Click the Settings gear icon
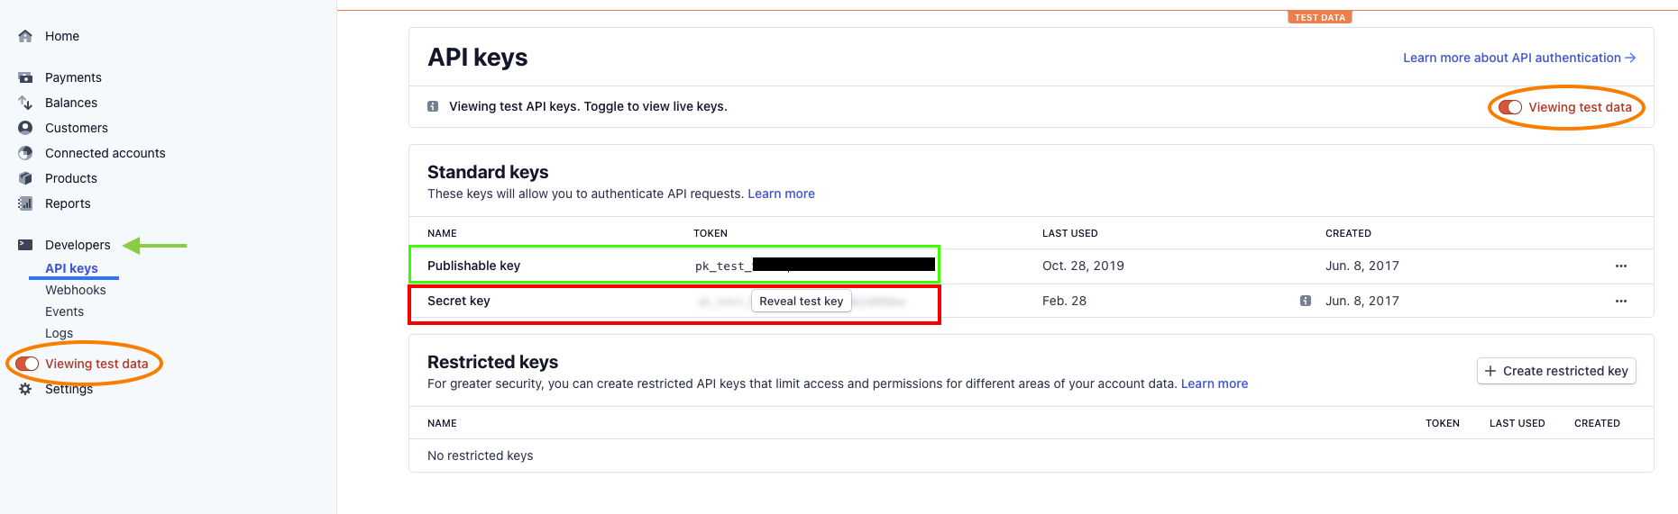1678x514 pixels. (x=25, y=389)
